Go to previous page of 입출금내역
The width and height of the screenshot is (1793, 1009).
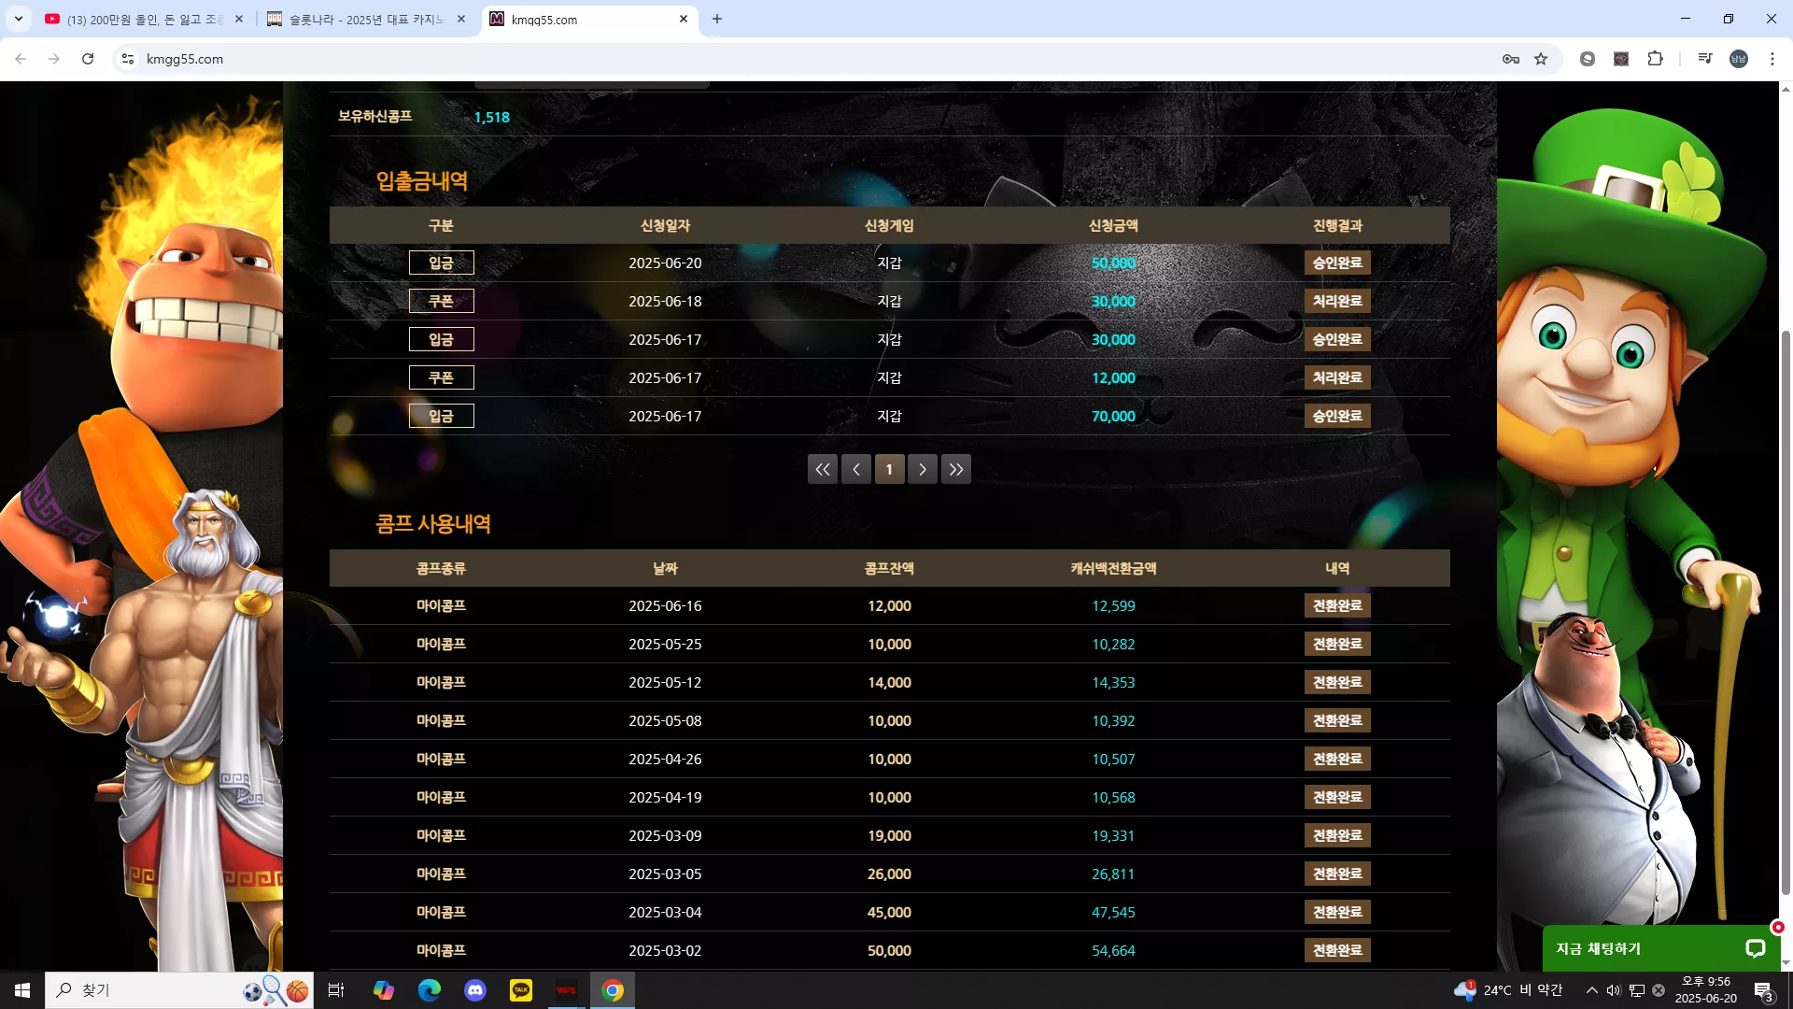[856, 469]
